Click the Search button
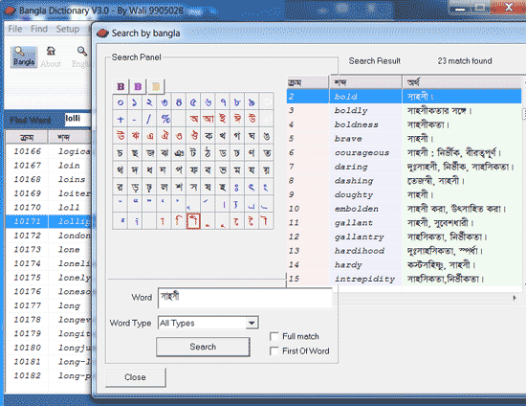This screenshot has width=526, height=406. pyautogui.click(x=203, y=347)
